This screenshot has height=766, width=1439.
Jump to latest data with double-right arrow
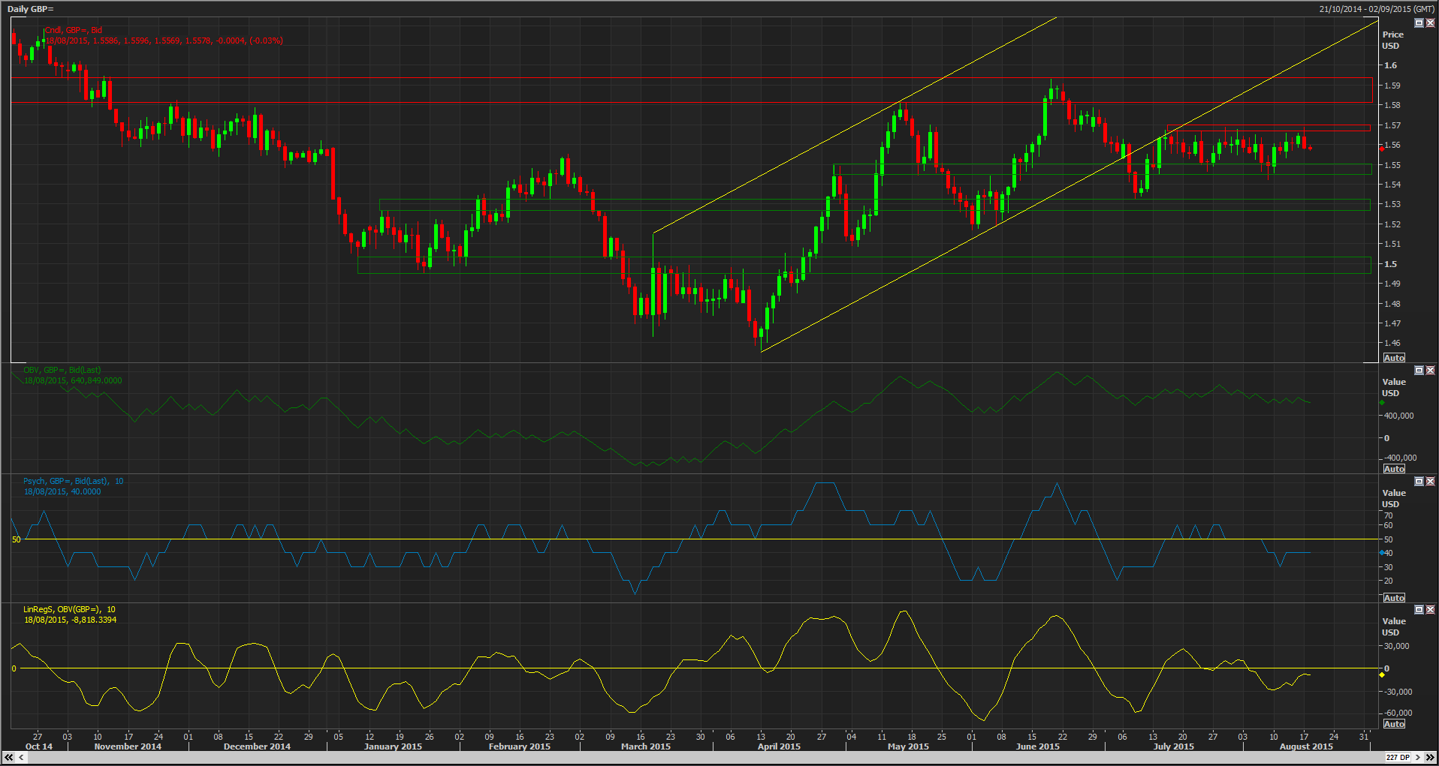tap(1429, 758)
